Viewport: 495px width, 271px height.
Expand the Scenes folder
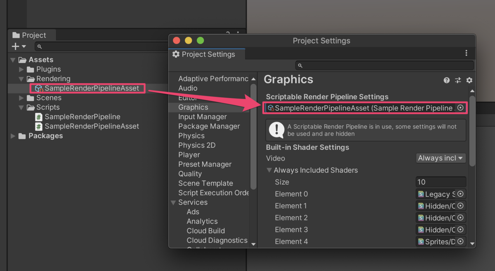coord(22,98)
